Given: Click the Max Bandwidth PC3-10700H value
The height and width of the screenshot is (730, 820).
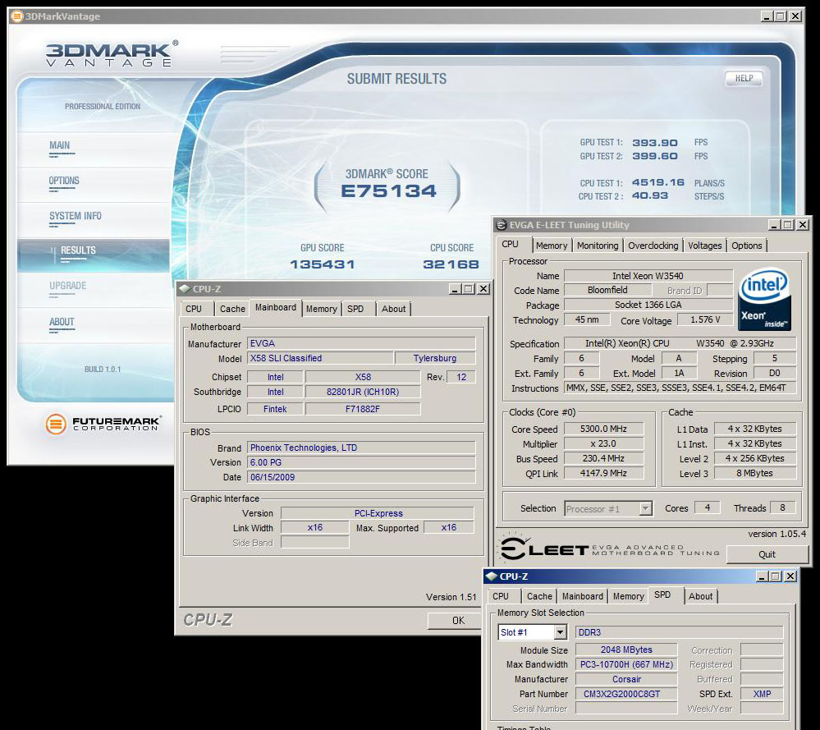Looking at the screenshot, I should tap(626, 664).
